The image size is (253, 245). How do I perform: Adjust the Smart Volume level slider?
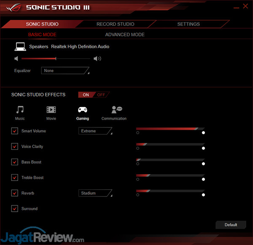pos(170,129)
